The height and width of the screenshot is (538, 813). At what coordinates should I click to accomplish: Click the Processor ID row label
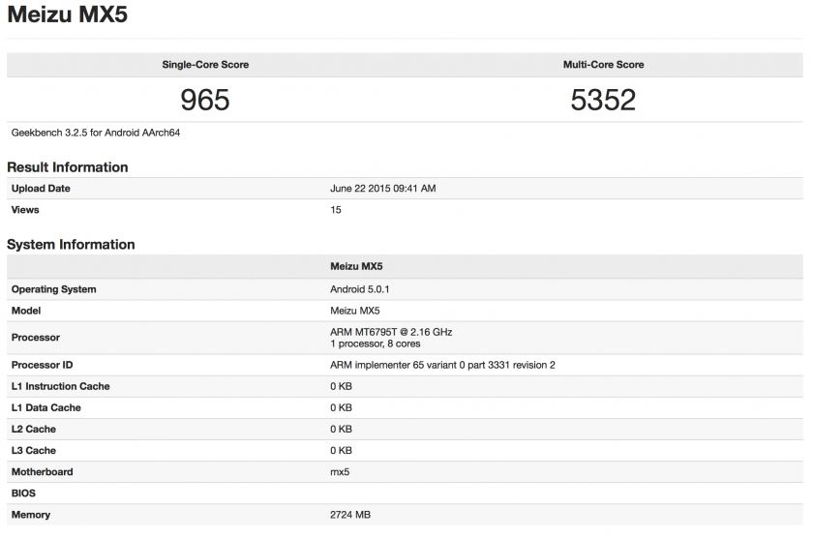[x=43, y=365]
